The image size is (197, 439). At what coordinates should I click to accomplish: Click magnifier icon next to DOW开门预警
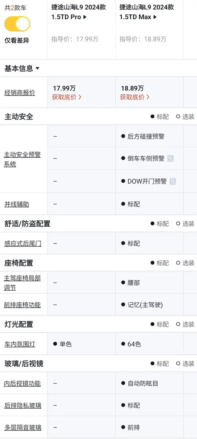pyautogui.click(x=173, y=182)
